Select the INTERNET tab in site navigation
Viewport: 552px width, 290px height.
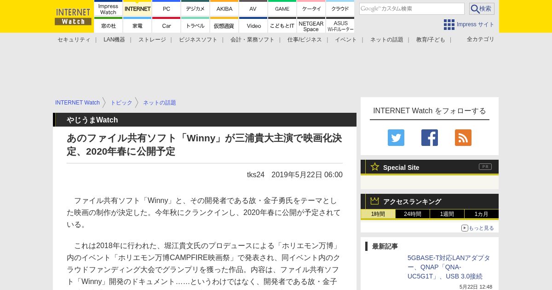(137, 8)
